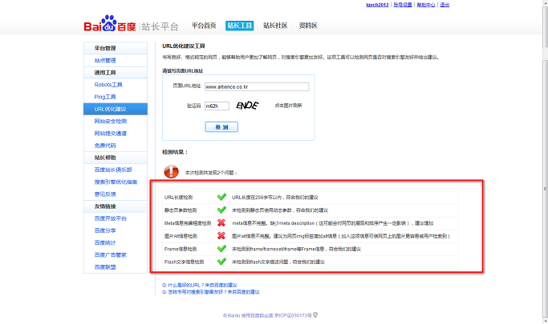The width and height of the screenshot is (548, 324).
Task: Open 网站安全检测 in the sidebar
Action: coord(111,122)
